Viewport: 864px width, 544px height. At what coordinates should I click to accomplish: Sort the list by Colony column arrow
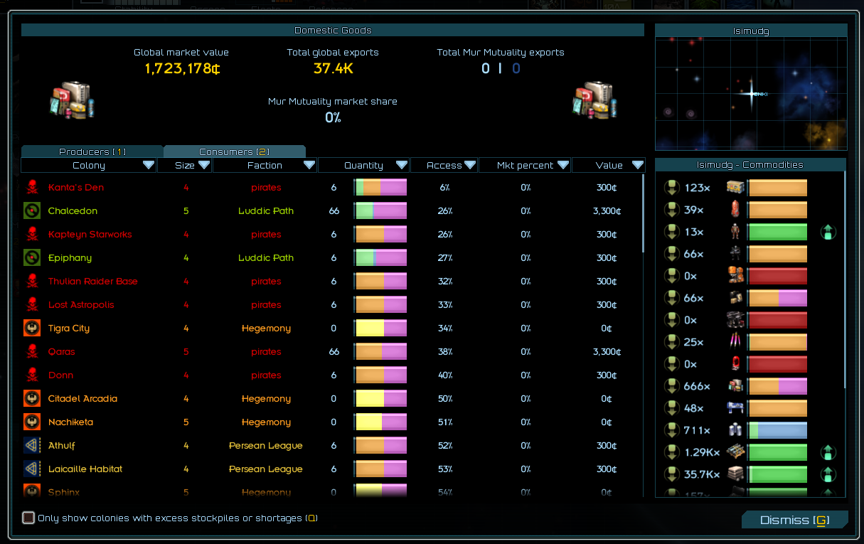point(149,165)
